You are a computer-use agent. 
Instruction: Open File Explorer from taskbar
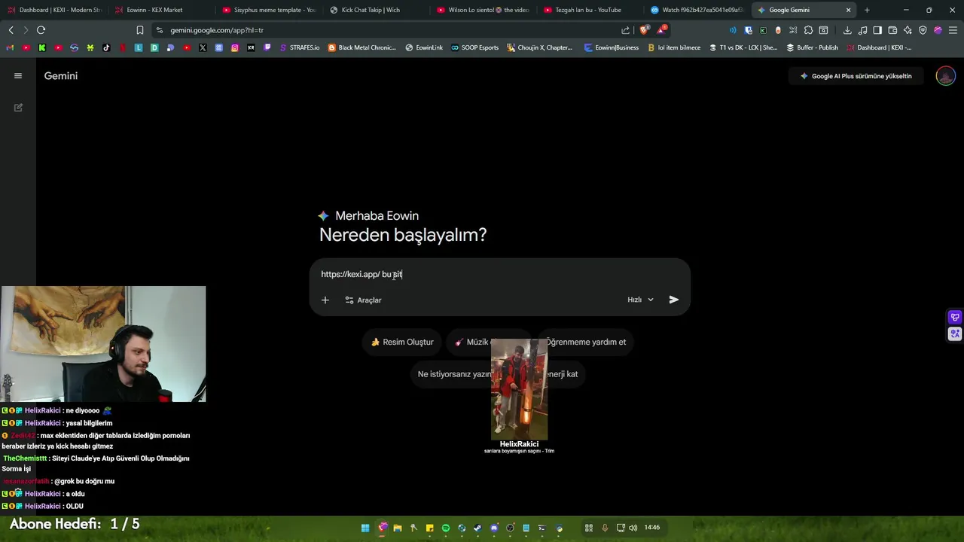(x=398, y=528)
